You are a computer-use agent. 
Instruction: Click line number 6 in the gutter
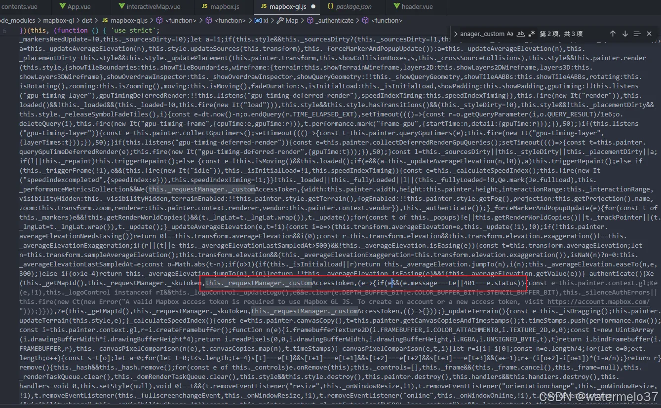pyautogui.click(x=5, y=31)
